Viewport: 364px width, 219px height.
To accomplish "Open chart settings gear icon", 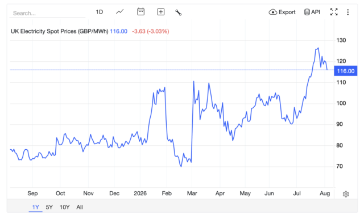I will click(x=346, y=194).
